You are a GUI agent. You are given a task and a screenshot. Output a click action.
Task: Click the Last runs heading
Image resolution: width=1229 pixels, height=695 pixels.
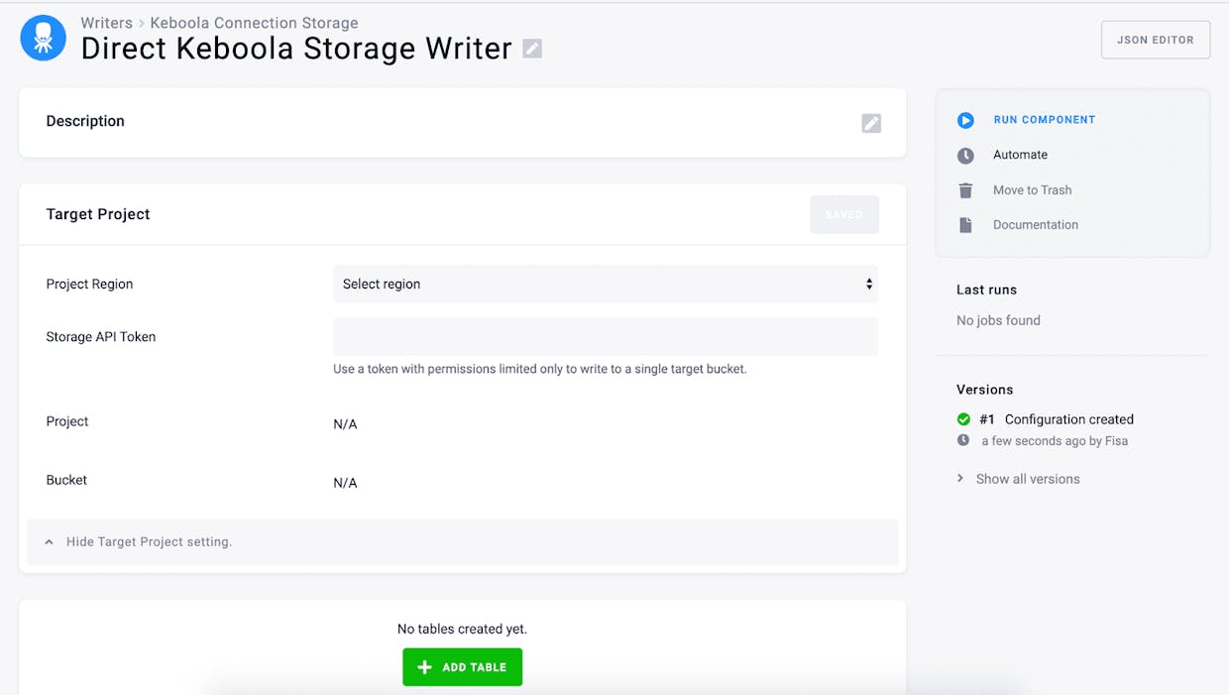(x=986, y=290)
